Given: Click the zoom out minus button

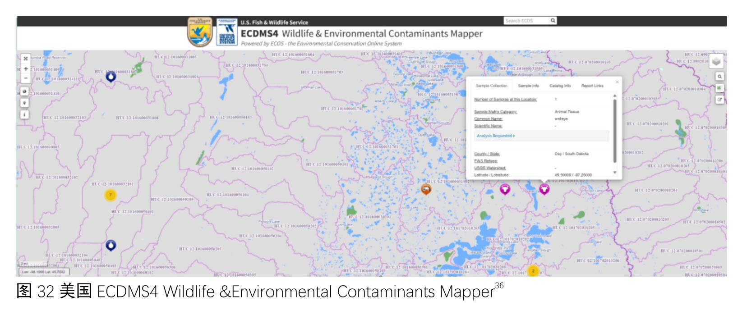Looking at the screenshot, I should coord(26,78).
